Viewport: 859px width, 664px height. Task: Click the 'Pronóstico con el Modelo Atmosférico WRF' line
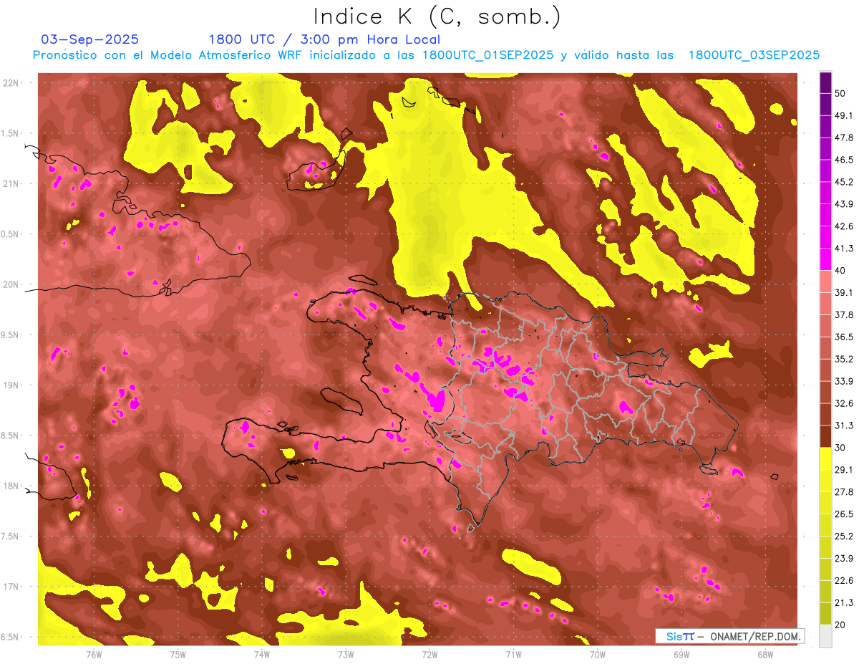tap(426, 55)
